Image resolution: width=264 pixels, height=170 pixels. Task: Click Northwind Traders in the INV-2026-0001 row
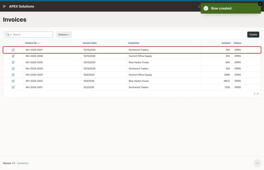[x=138, y=87]
